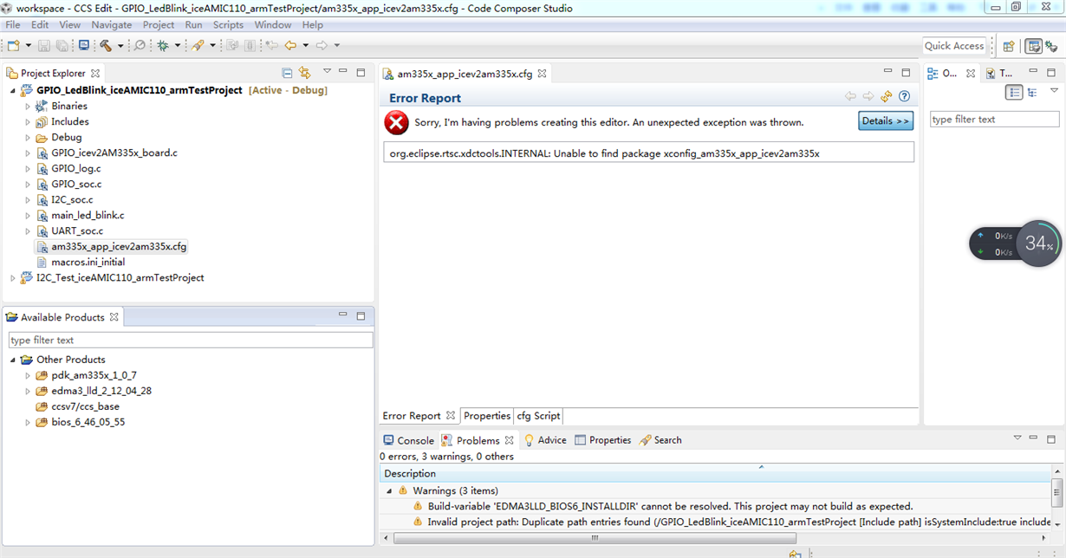Collapse the GPIO_LedBlink_iceAMIC110_armTestProject node
The width and height of the screenshot is (1066, 558).
[13, 90]
